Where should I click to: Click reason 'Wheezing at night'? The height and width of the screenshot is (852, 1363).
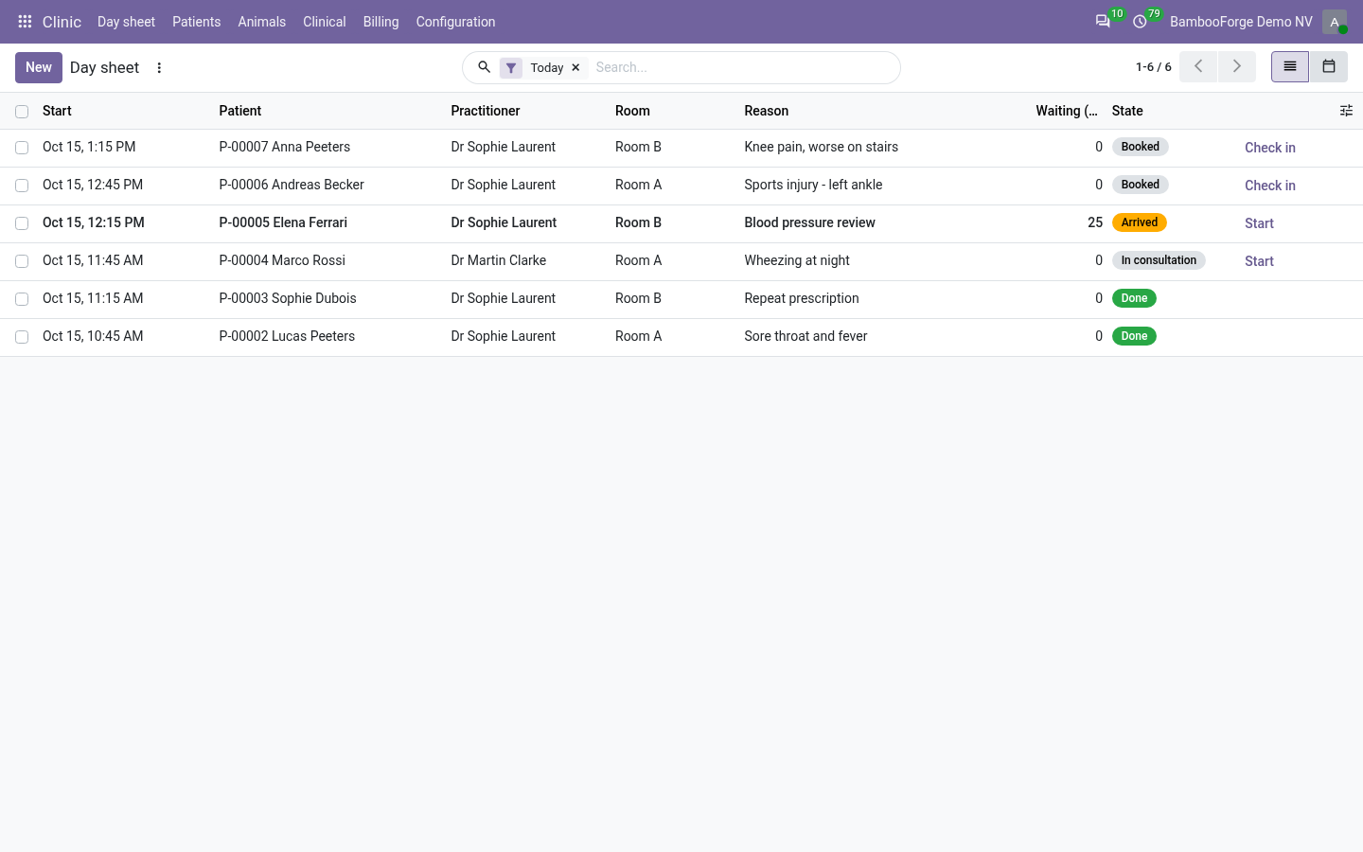[x=796, y=260]
